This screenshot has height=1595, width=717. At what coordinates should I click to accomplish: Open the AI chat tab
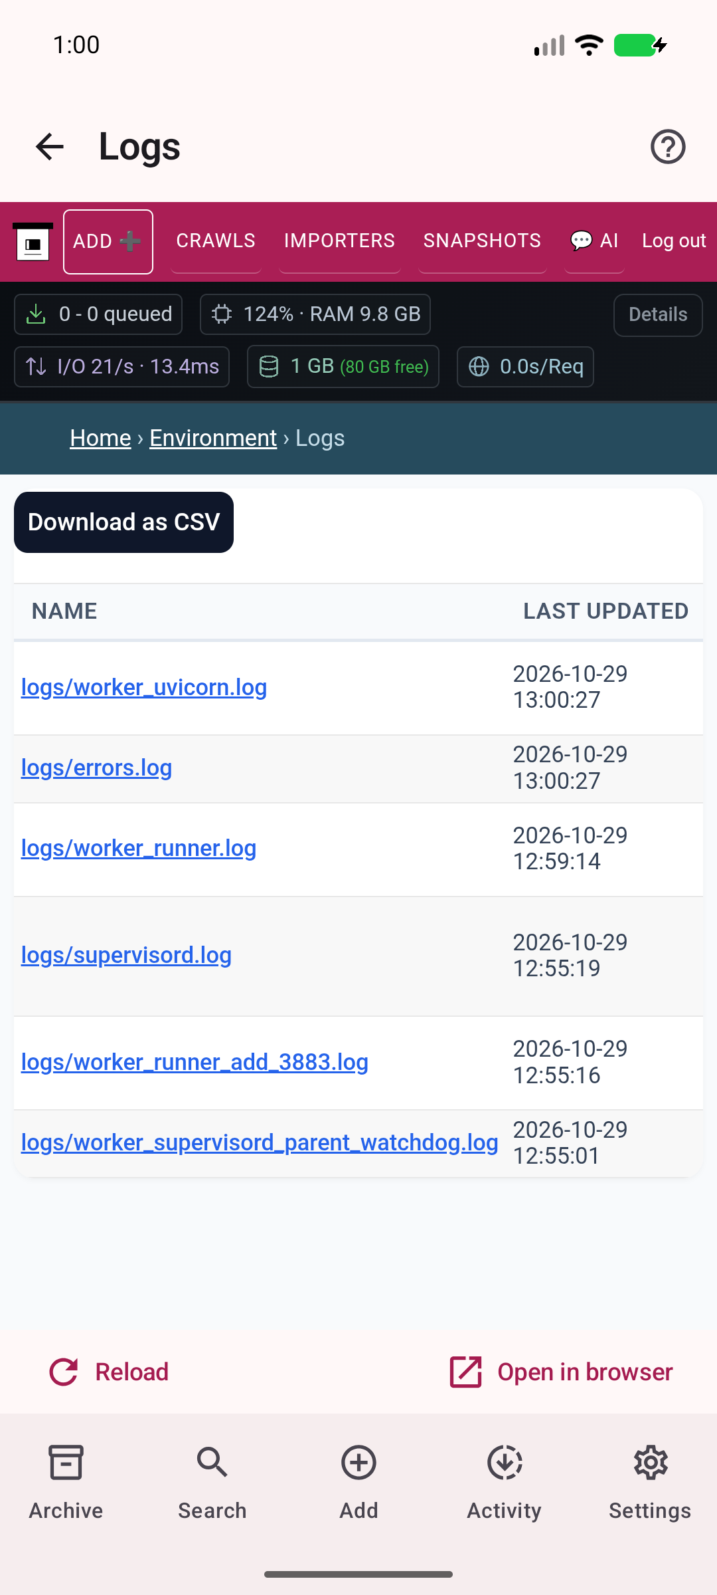[x=594, y=241]
